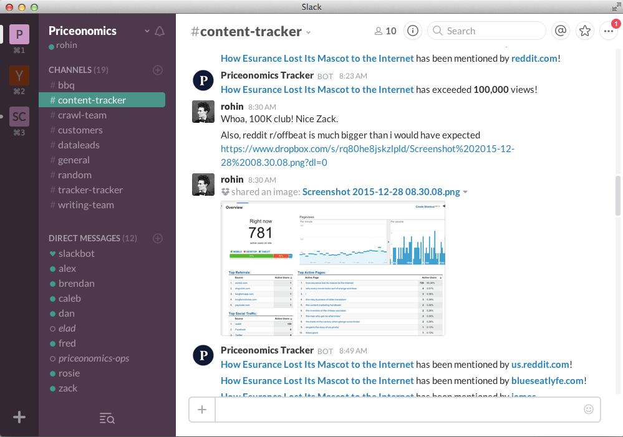623x437 pixels.
Task: Switch to the SC workspace
Action: (x=19, y=116)
